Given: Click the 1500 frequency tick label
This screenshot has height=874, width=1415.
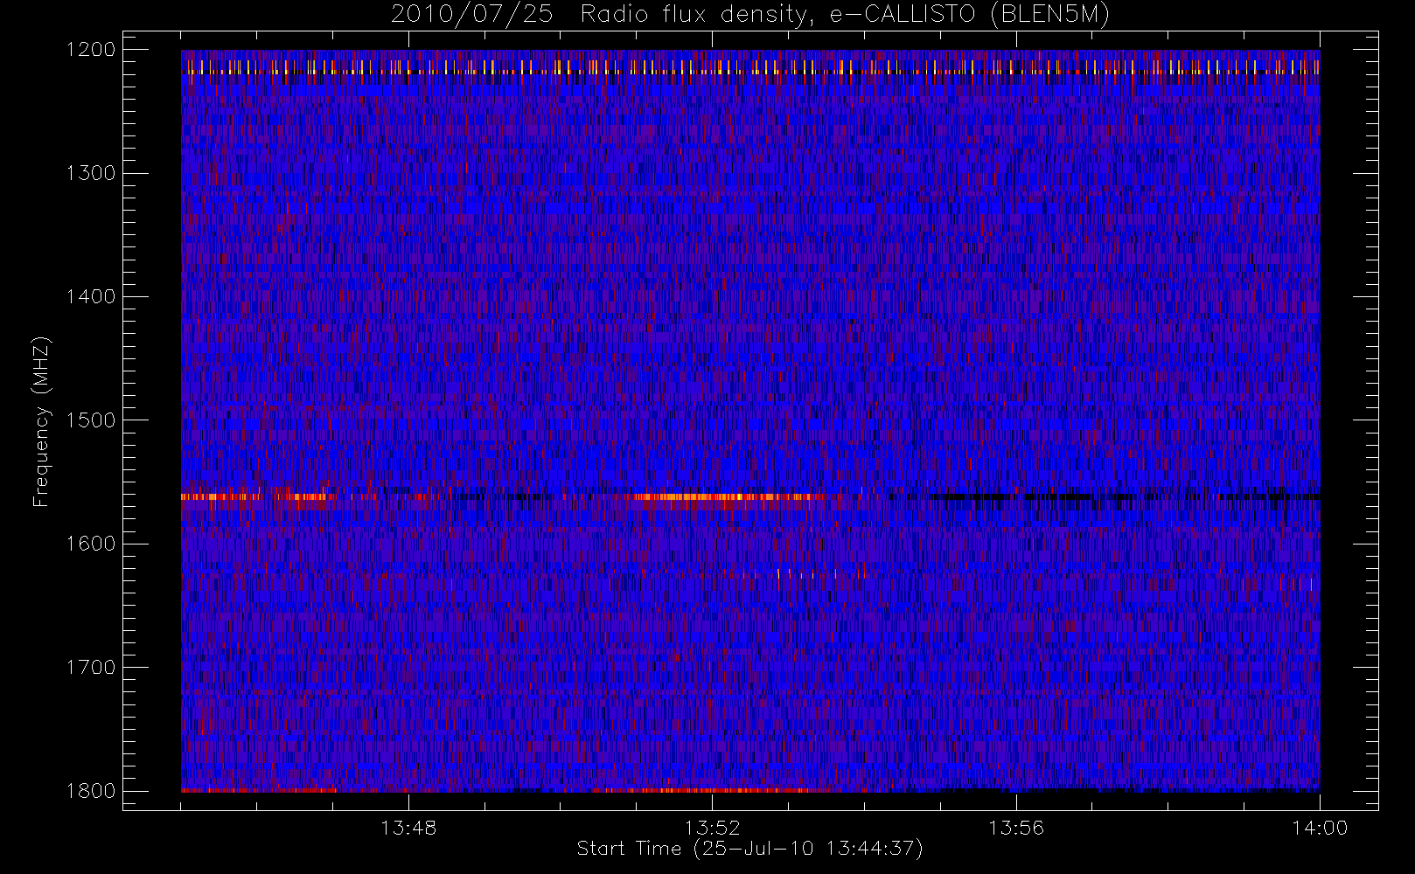Looking at the screenshot, I should point(91,420).
